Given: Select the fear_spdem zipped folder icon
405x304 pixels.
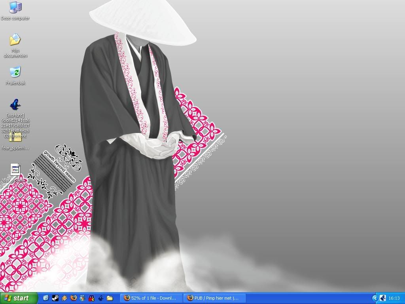Looking at the screenshot, I should 15,137.
